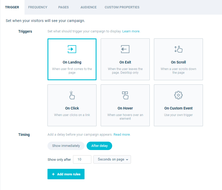The image size is (222, 190).
Task: Click the 'Show only after' label
Action: pyautogui.click(x=59, y=159)
